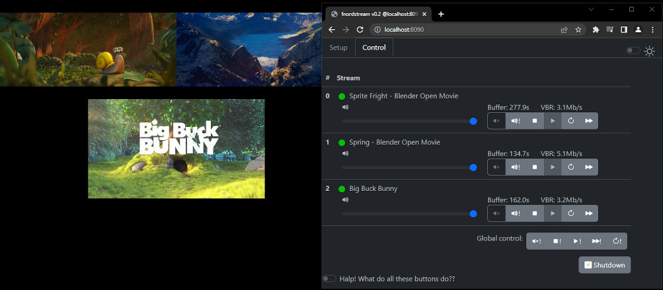Click the small speaker icon under Big Buck Bunny
Image resolution: width=663 pixels, height=290 pixels.
click(x=346, y=200)
